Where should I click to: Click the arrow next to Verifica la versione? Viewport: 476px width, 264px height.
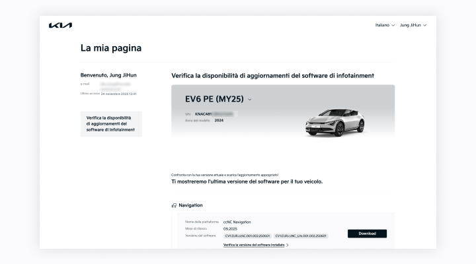pos(288,245)
